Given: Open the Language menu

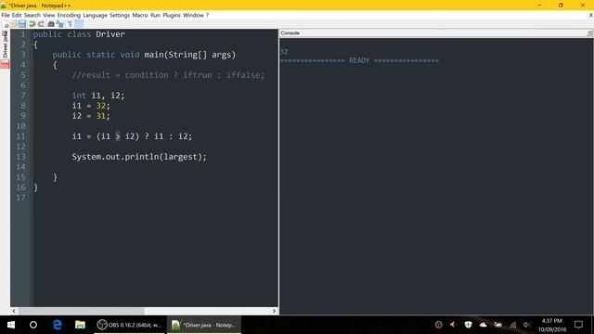Looking at the screenshot, I should (95, 15).
